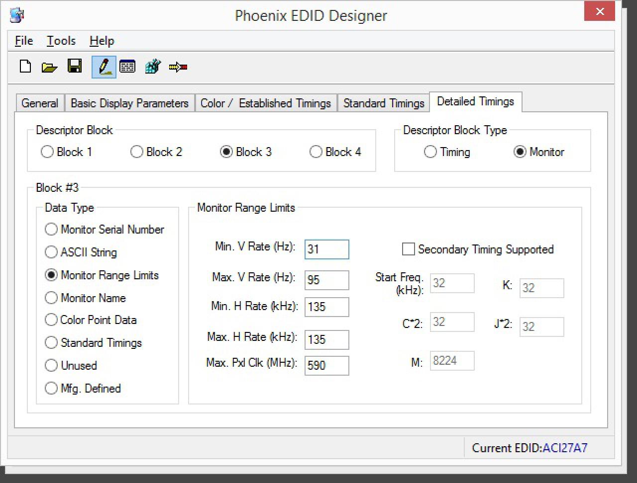Click the J*2 value field
This screenshot has height=483, width=637.
541,327
